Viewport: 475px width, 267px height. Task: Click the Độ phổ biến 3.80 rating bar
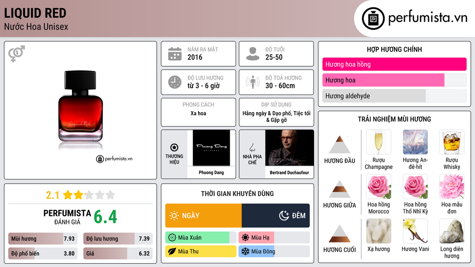43,254
